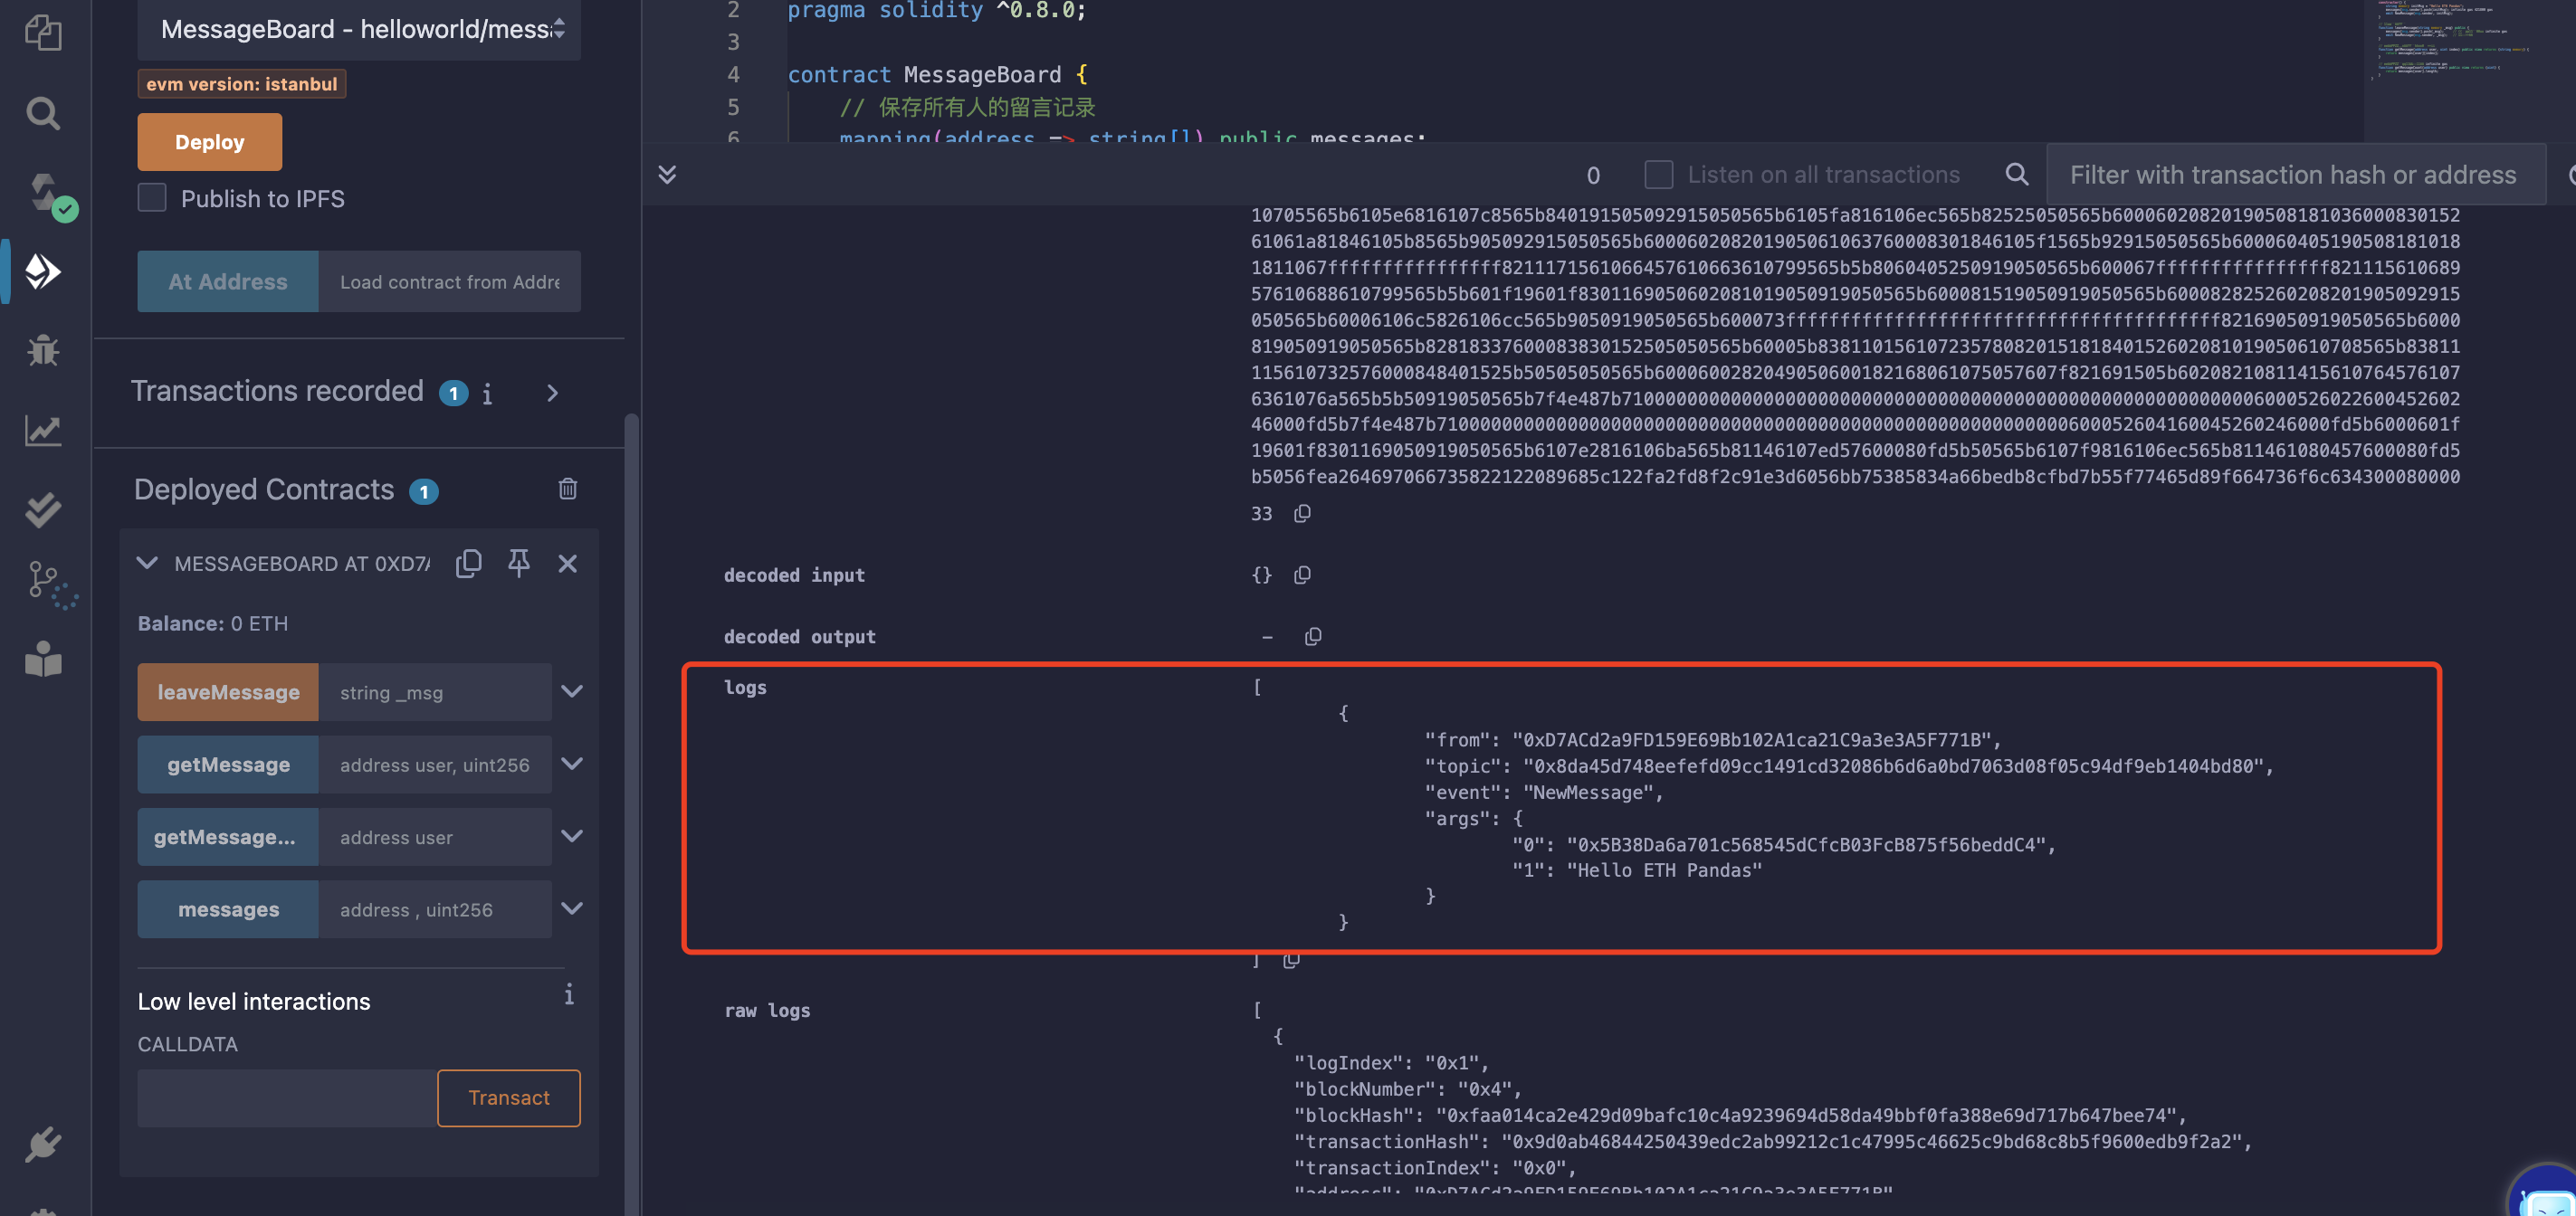Enable Publish to IPFS checkbox
This screenshot has width=2576, height=1216.
[x=152, y=198]
